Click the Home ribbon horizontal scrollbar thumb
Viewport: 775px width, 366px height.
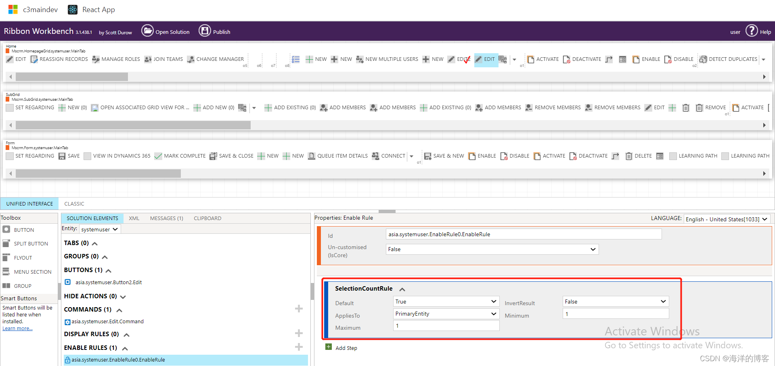[x=72, y=77]
